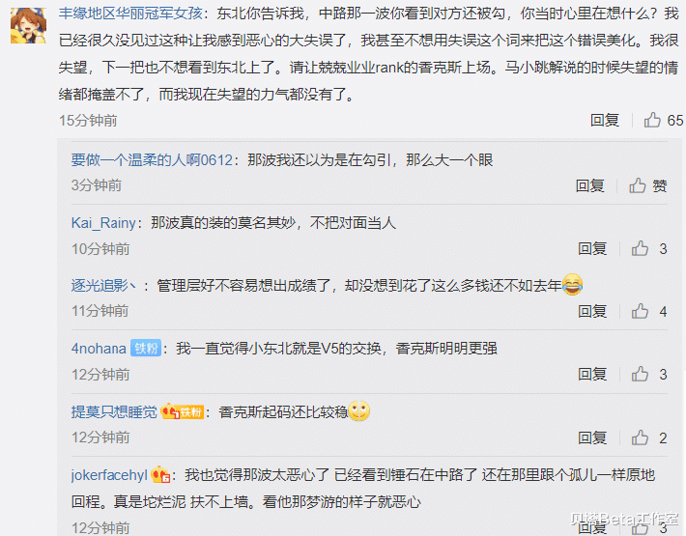Viewport: 686px width, 536px height.
Task: Reply to 4nohana's comment
Action: 592,375
